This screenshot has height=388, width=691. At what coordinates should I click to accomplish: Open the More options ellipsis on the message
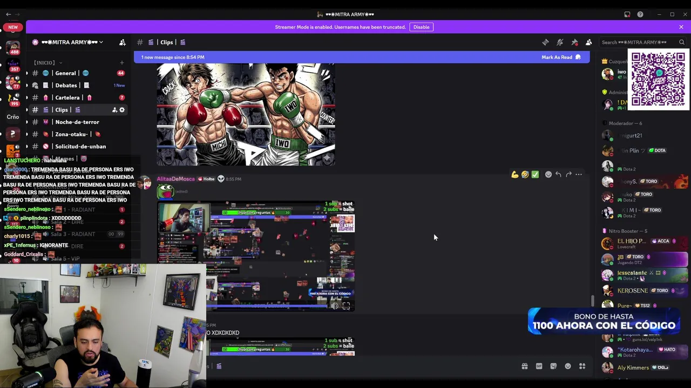click(579, 175)
